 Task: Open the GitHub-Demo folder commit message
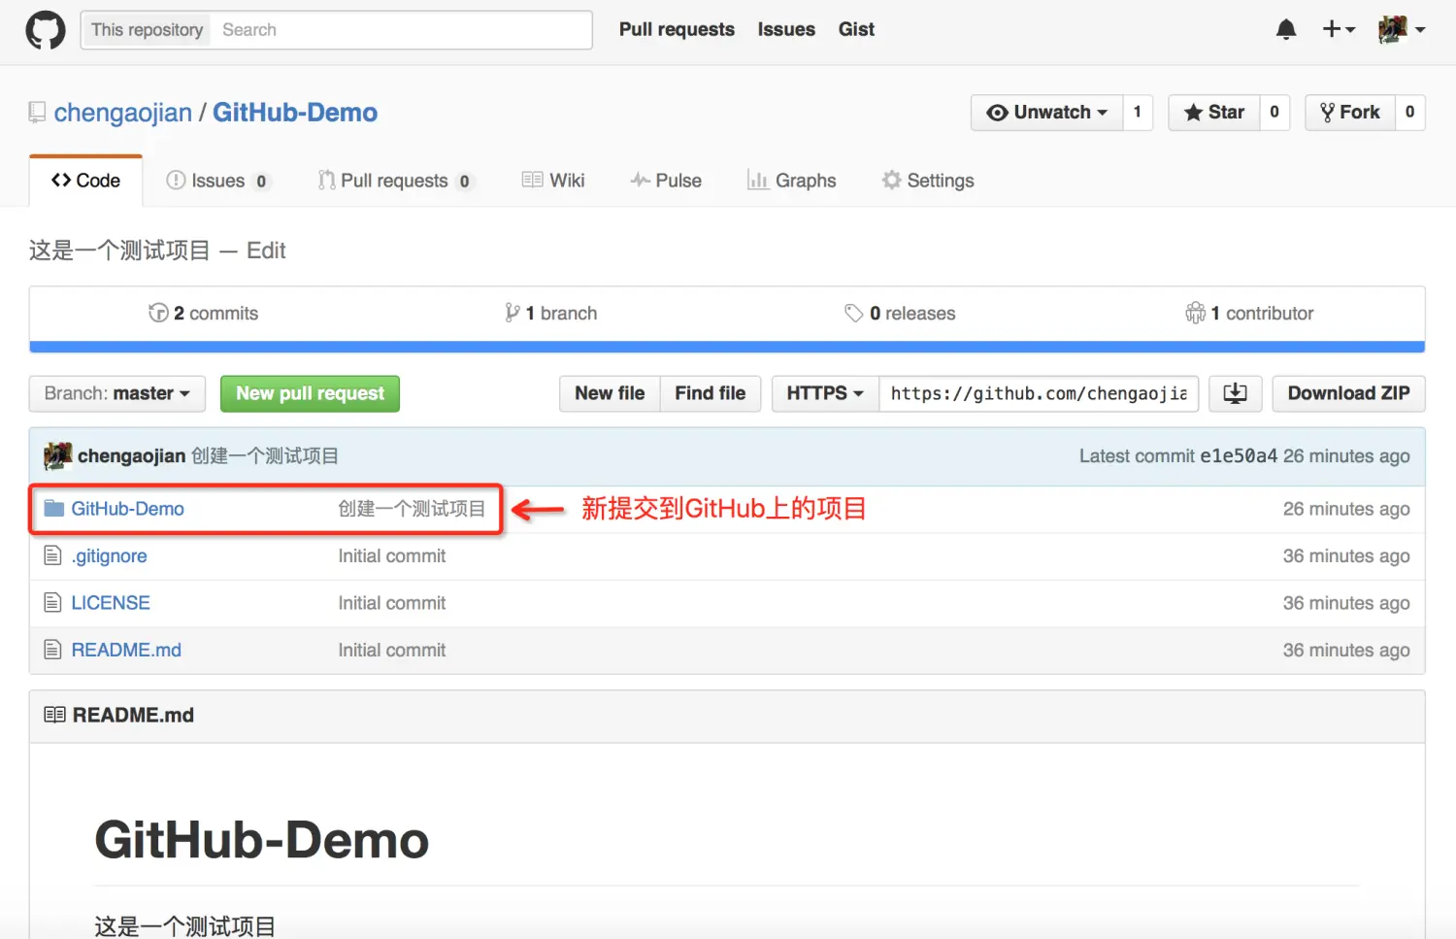[x=412, y=509]
